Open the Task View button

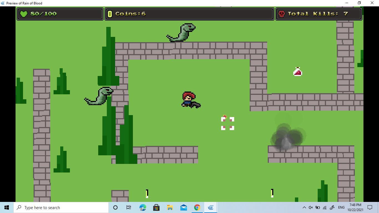[x=129, y=207]
